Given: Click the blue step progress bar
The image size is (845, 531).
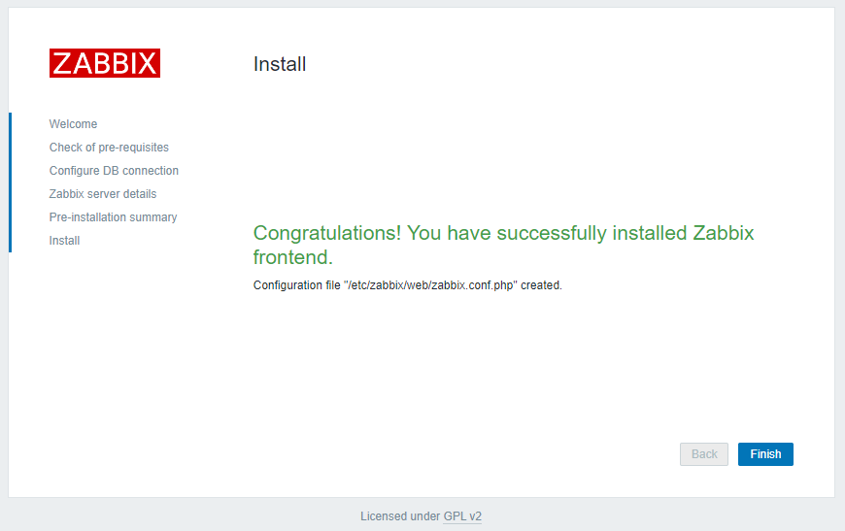Looking at the screenshot, I should click(10, 182).
